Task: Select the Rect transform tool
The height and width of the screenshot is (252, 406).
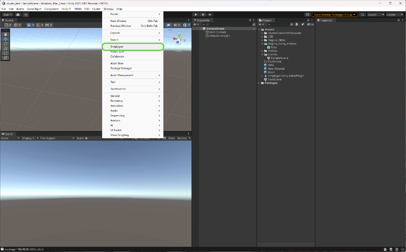Action: (x=6, y=53)
